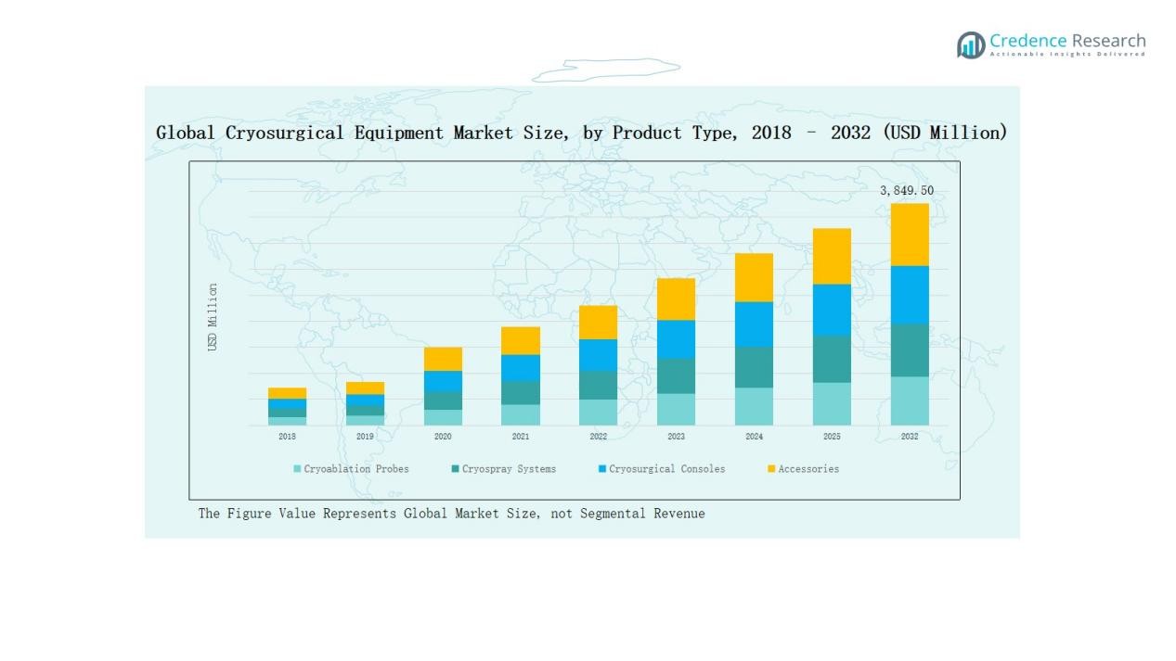This screenshot has width=1176, height=661.
Task: Click the figure value footnote text
Action: [x=451, y=514]
